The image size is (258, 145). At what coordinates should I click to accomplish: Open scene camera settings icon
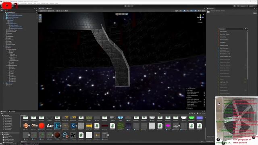pos(199,11)
